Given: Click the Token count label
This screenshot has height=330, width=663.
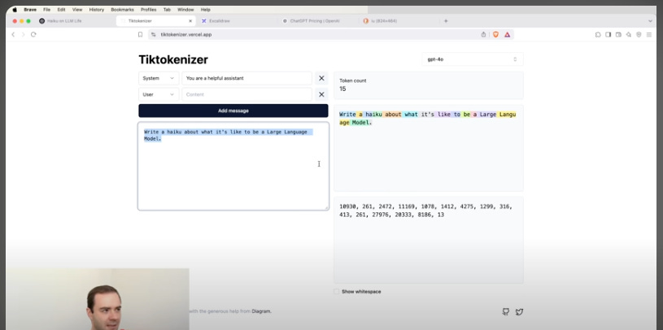Looking at the screenshot, I should tap(352, 80).
